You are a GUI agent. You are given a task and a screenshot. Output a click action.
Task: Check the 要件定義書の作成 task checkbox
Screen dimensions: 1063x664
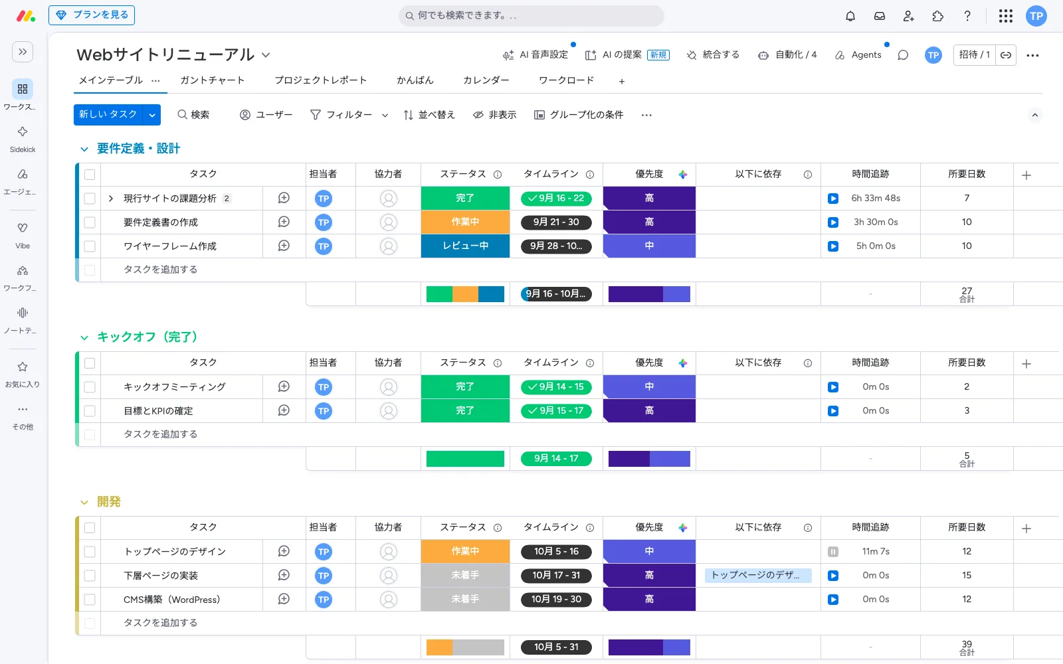point(90,222)
